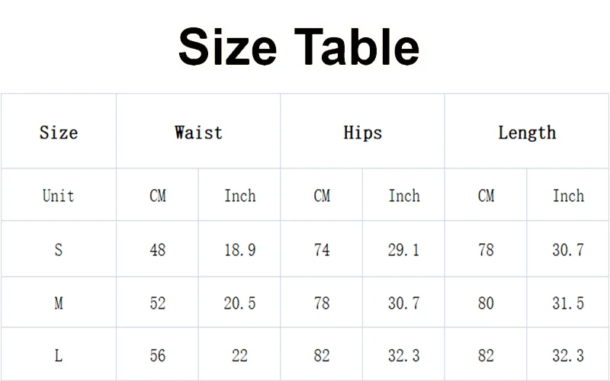Click hips inch value 29.1
The width and height of the screenshot is (610, 381).
[x=404, y=249]
